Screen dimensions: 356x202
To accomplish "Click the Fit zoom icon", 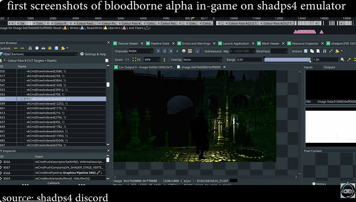I will point(134,60).
